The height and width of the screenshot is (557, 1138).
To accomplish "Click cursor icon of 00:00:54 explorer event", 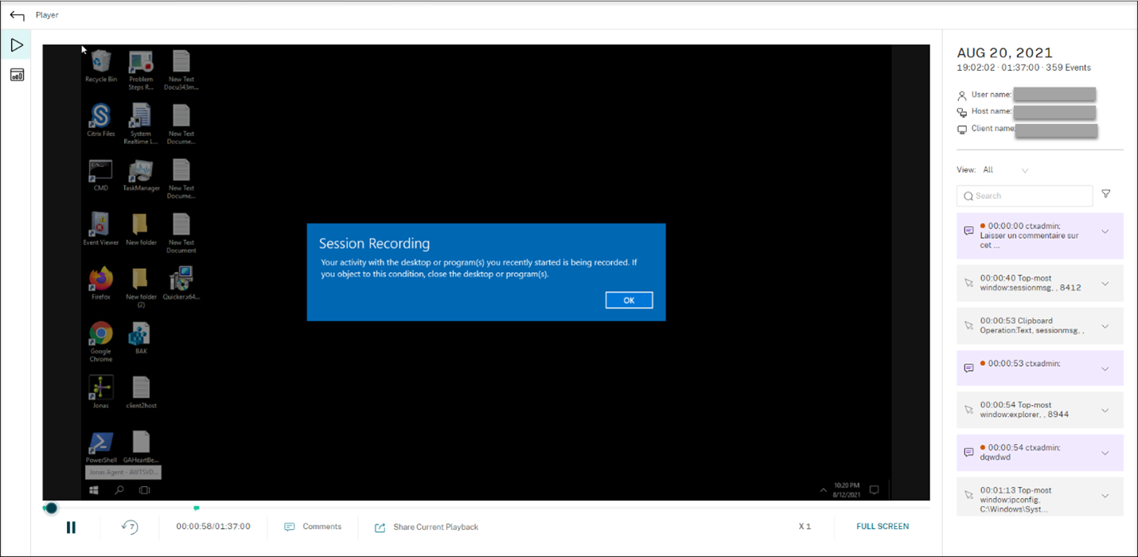I will 968,410.
